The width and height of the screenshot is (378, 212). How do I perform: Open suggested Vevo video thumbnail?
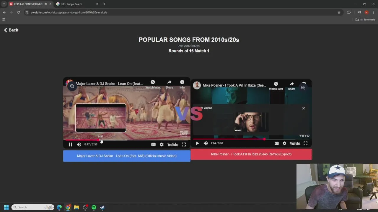click(x=251, y=122)
